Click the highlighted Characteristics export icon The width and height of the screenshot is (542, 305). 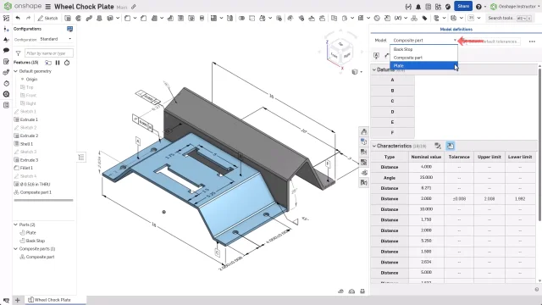(451, 146)
